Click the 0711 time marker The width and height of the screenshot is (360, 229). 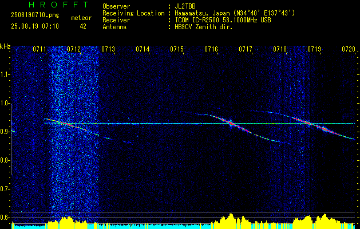coord(39,49)
